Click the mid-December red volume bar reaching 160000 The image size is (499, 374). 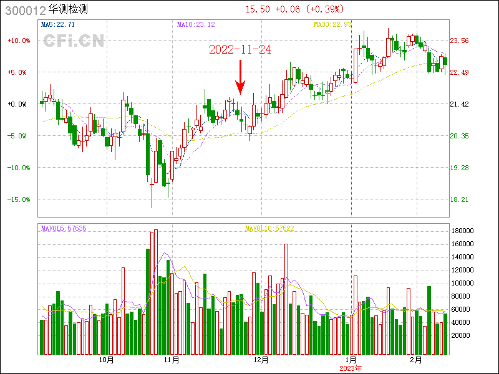tap(286, 299)
